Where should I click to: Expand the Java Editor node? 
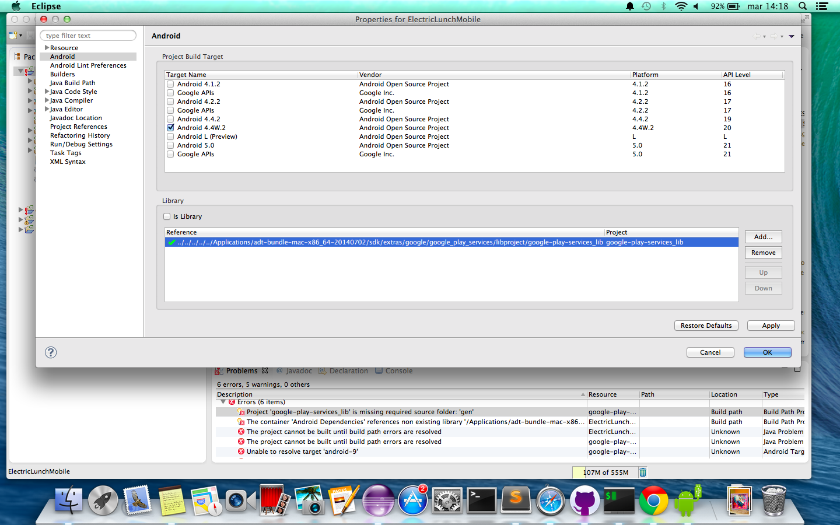click(47, 109)
